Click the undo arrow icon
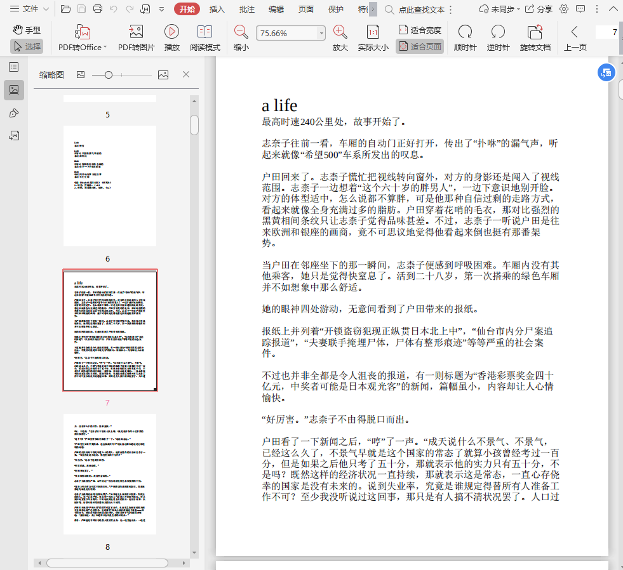Screen dimensions: 623x570 pyautogui.click(x=114, y=9)
